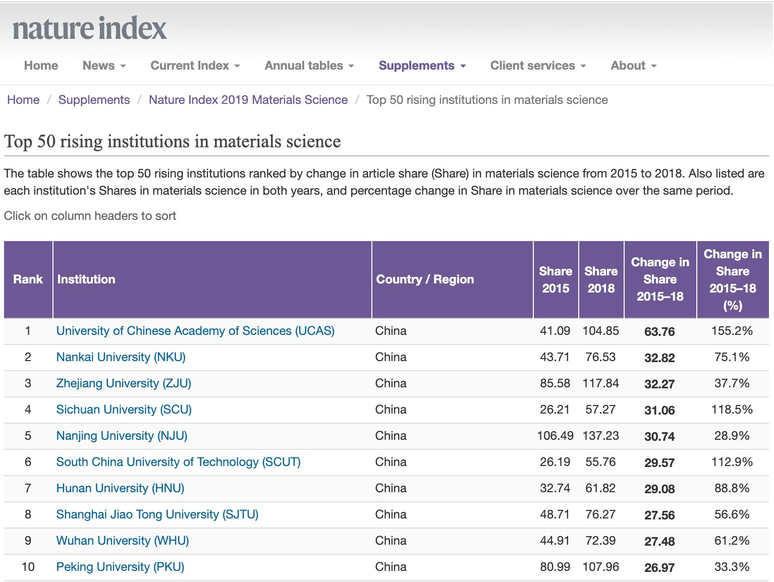Click the 61.82 Share 2018 cell
Image resolution: width=774 pixels, height=582 pixels.
point(600,488)
